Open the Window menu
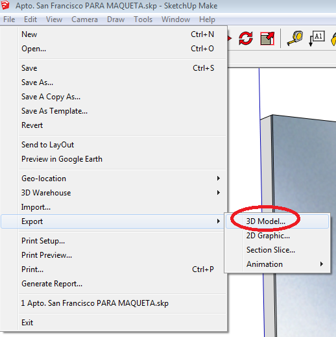336x337 pixels. point(176,19)
